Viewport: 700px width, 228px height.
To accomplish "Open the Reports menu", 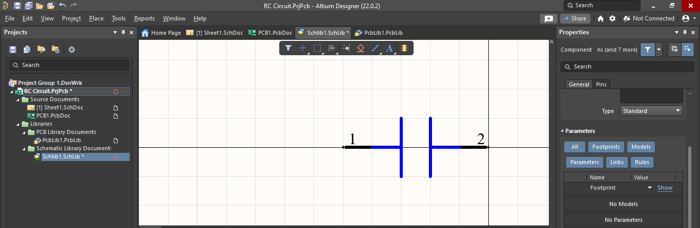I will tap(144, 18).
